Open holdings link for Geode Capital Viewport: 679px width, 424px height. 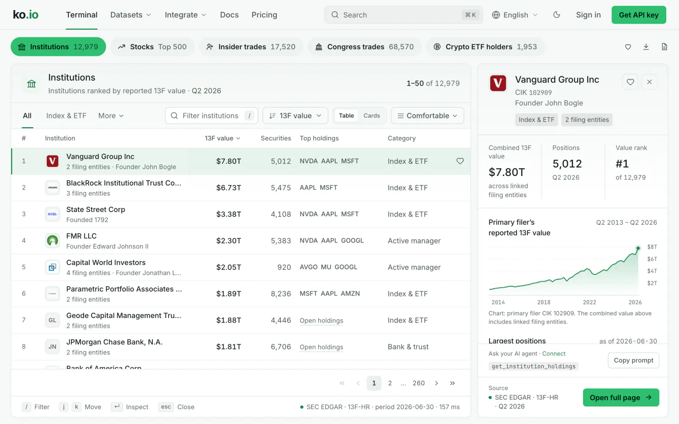coord(321,321)
